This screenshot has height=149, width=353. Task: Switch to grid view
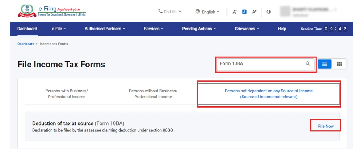click(x=339, y=64)
